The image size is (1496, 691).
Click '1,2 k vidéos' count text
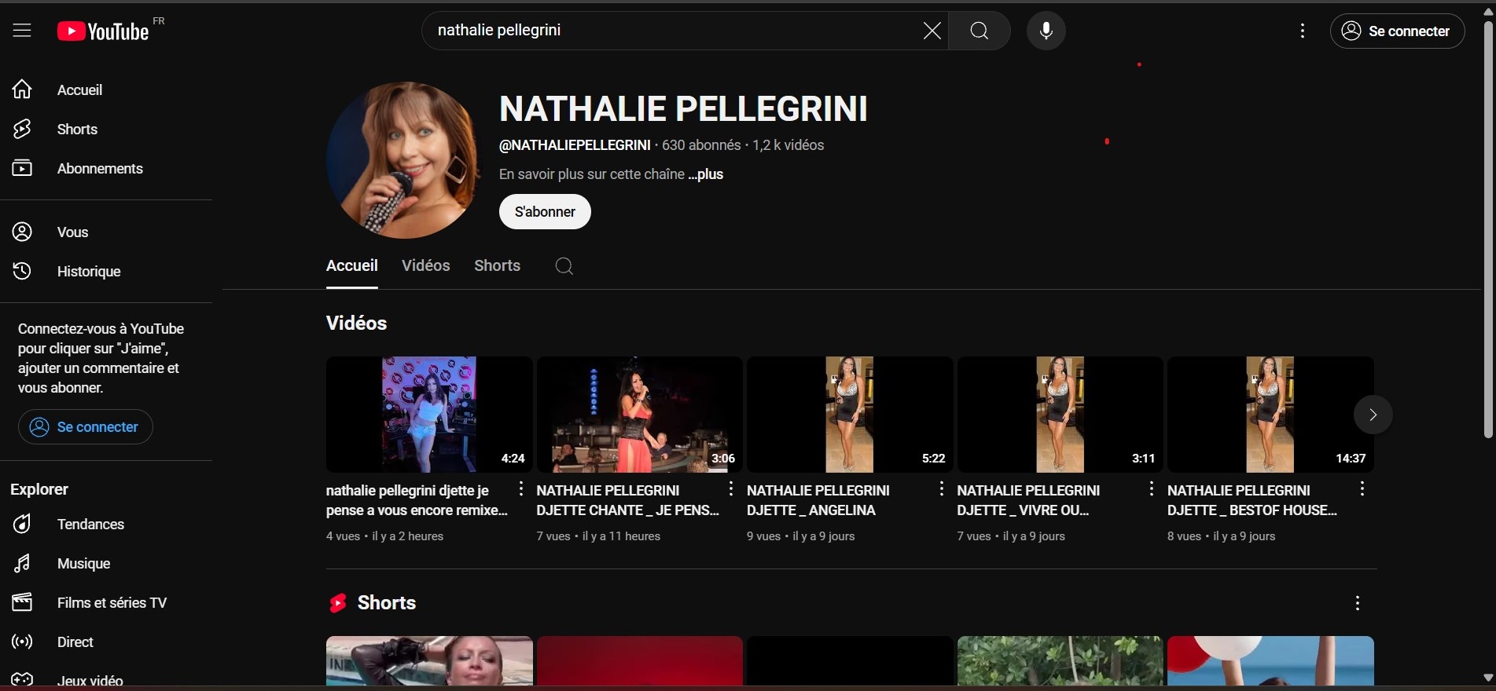788,145
